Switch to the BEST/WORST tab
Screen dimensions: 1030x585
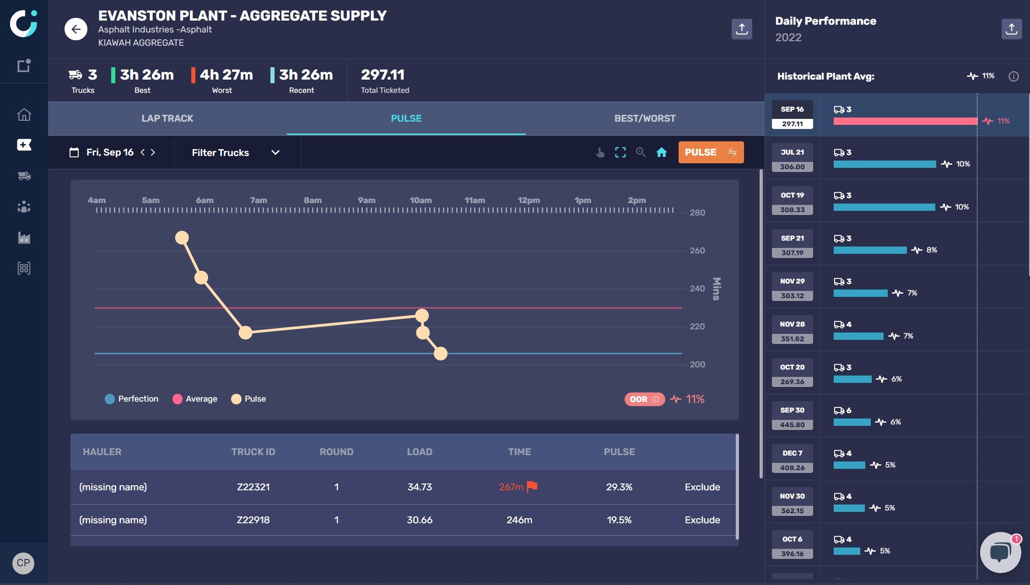coord(645,118)
